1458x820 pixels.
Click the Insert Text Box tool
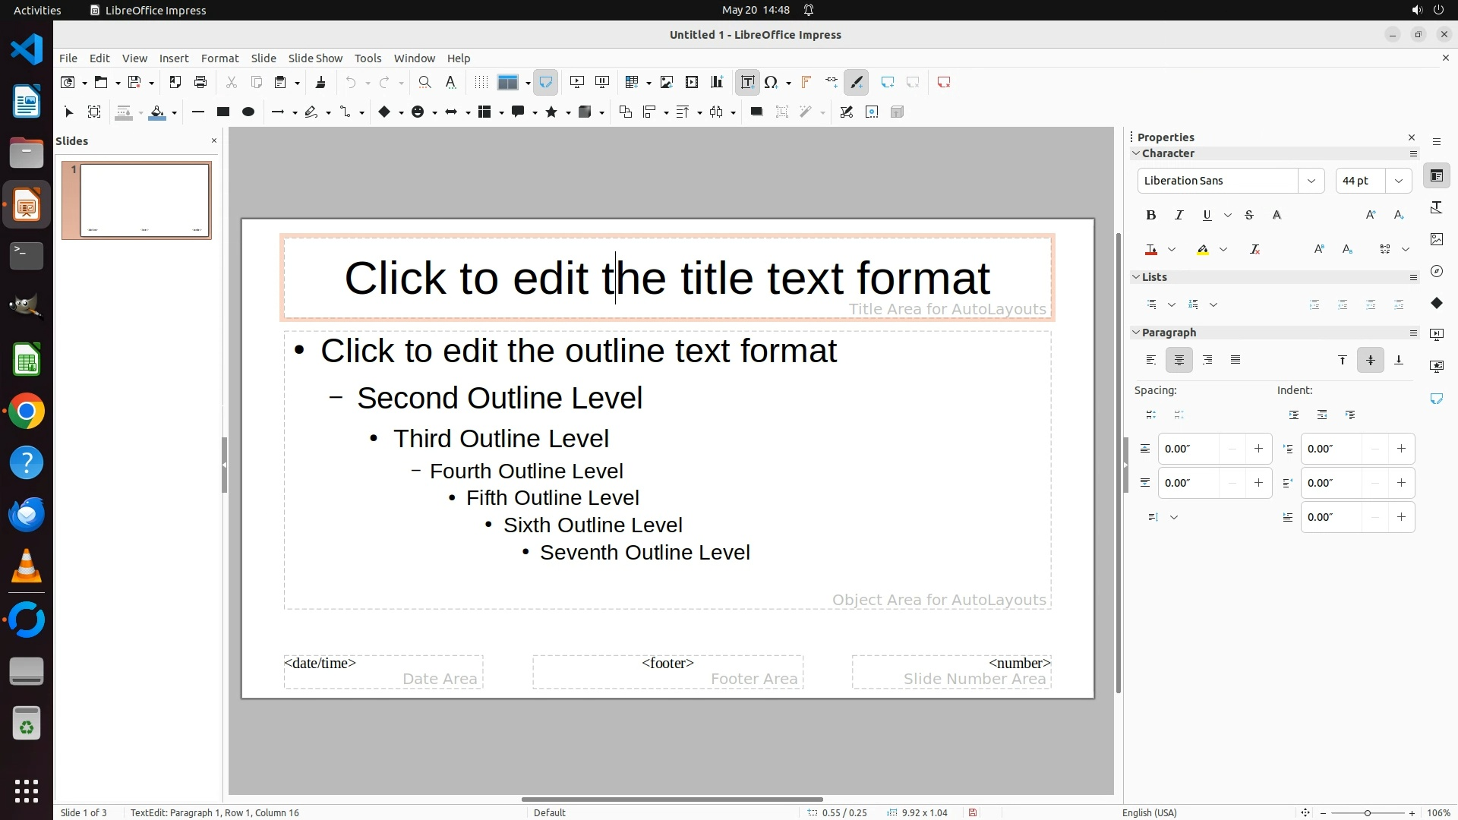tap(747, 82)
